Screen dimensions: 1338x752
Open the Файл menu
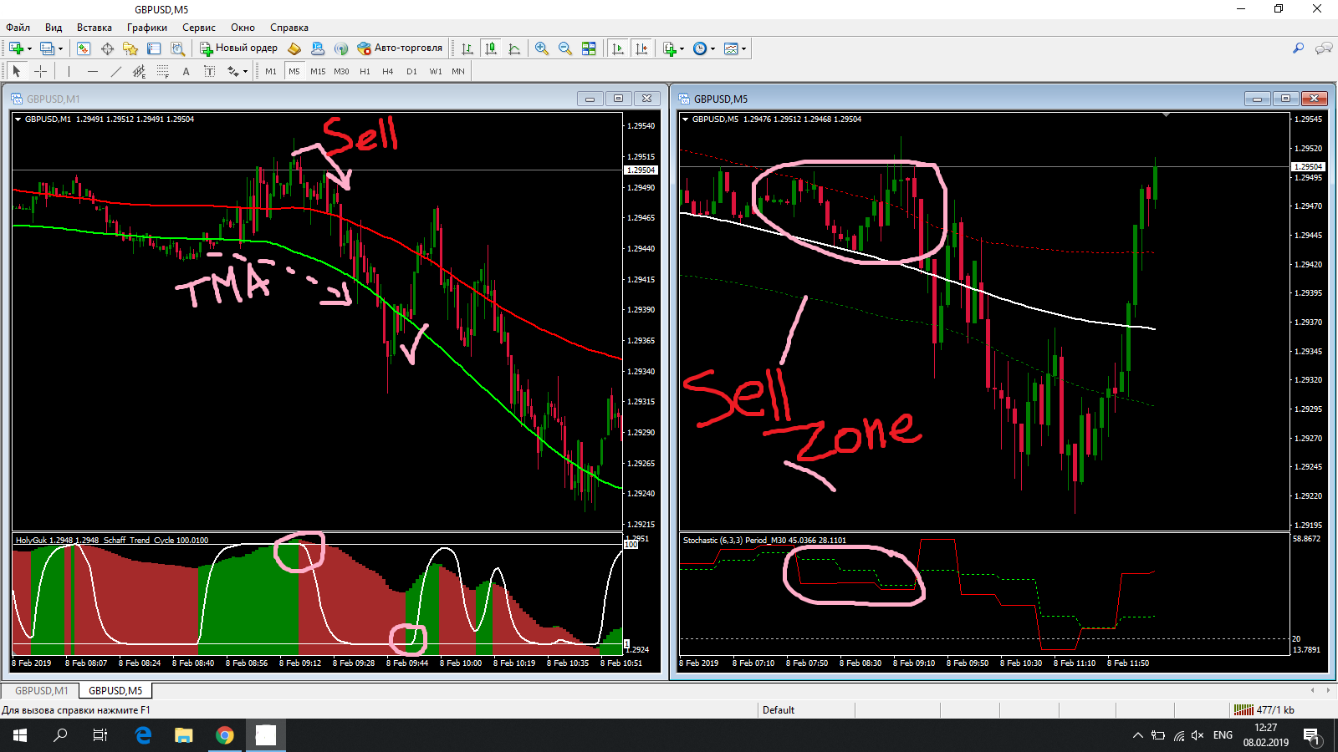point(18,28)
